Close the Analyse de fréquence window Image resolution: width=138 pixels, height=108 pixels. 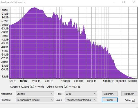(134, 2)
